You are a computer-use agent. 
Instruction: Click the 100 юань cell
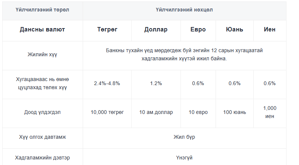pyautogui.click(x=234, y=112)
